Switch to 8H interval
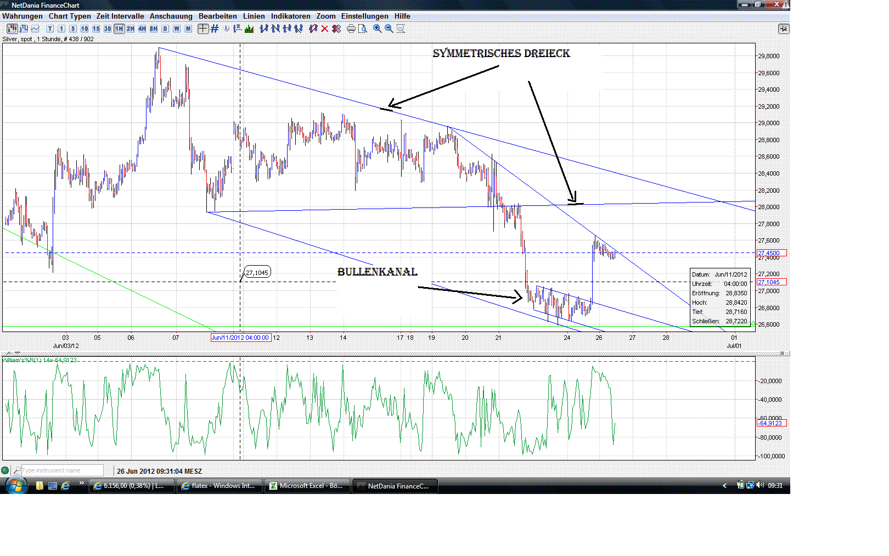The width and height of the screenshot is (889, 556). (154, 29)
